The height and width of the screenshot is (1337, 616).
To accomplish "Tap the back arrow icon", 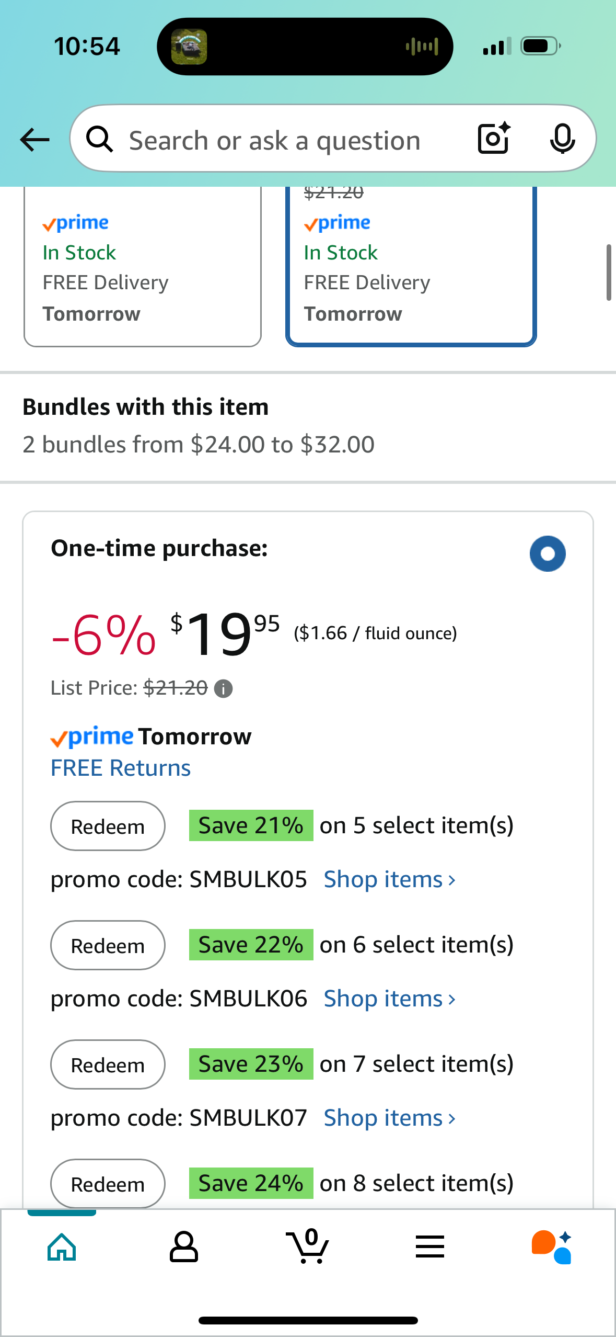I will coord(34,140).
